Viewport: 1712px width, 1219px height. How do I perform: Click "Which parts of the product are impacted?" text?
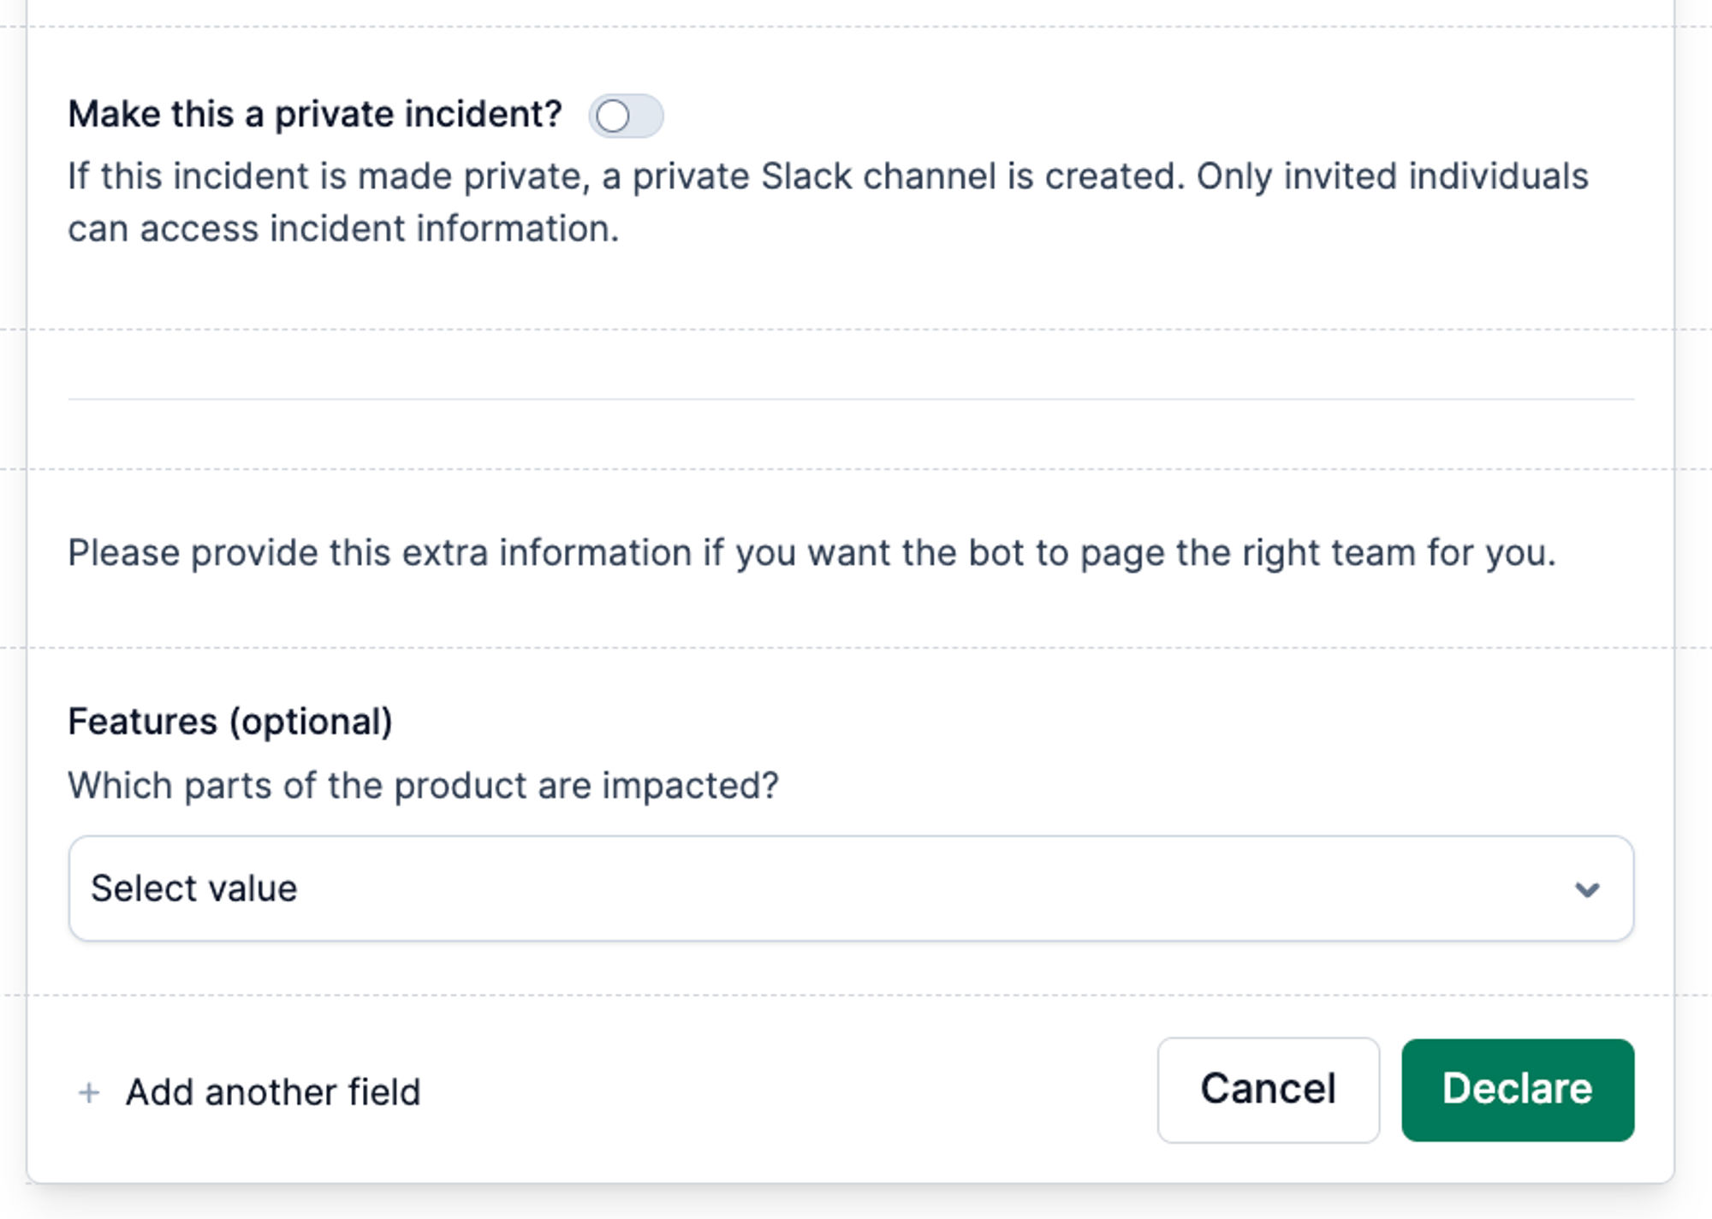pos(423,785)
